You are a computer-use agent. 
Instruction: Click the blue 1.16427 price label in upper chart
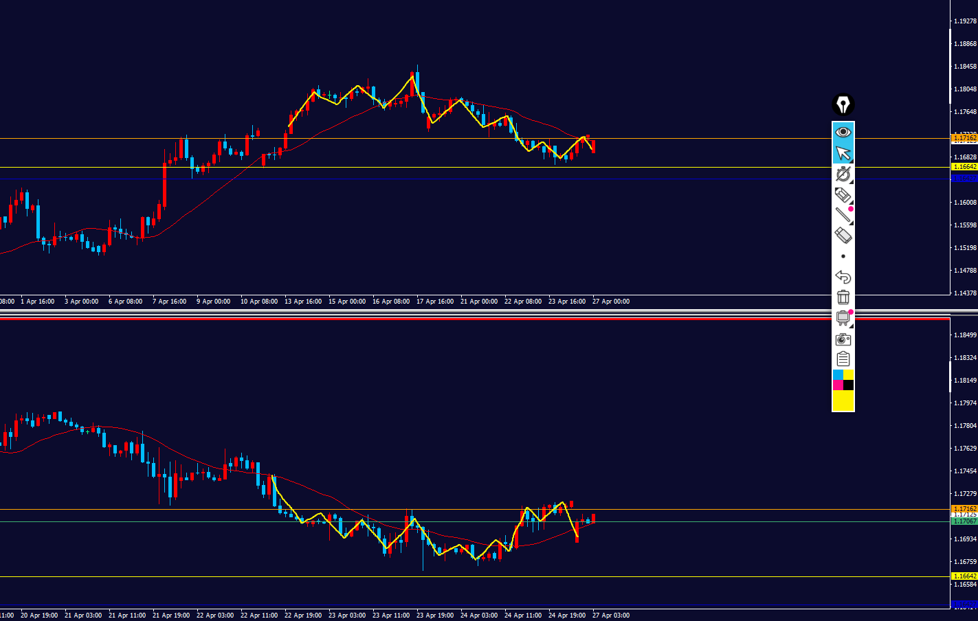click(x=964, y=179)
